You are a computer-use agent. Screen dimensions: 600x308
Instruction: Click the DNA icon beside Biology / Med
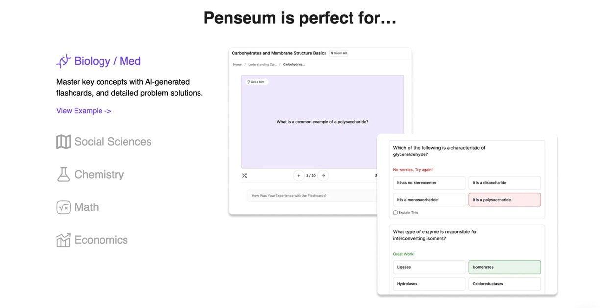64,61
